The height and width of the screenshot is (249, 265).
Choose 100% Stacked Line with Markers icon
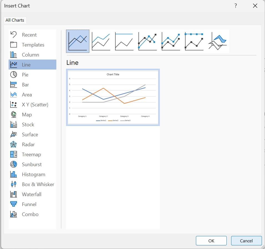[194, 41]
